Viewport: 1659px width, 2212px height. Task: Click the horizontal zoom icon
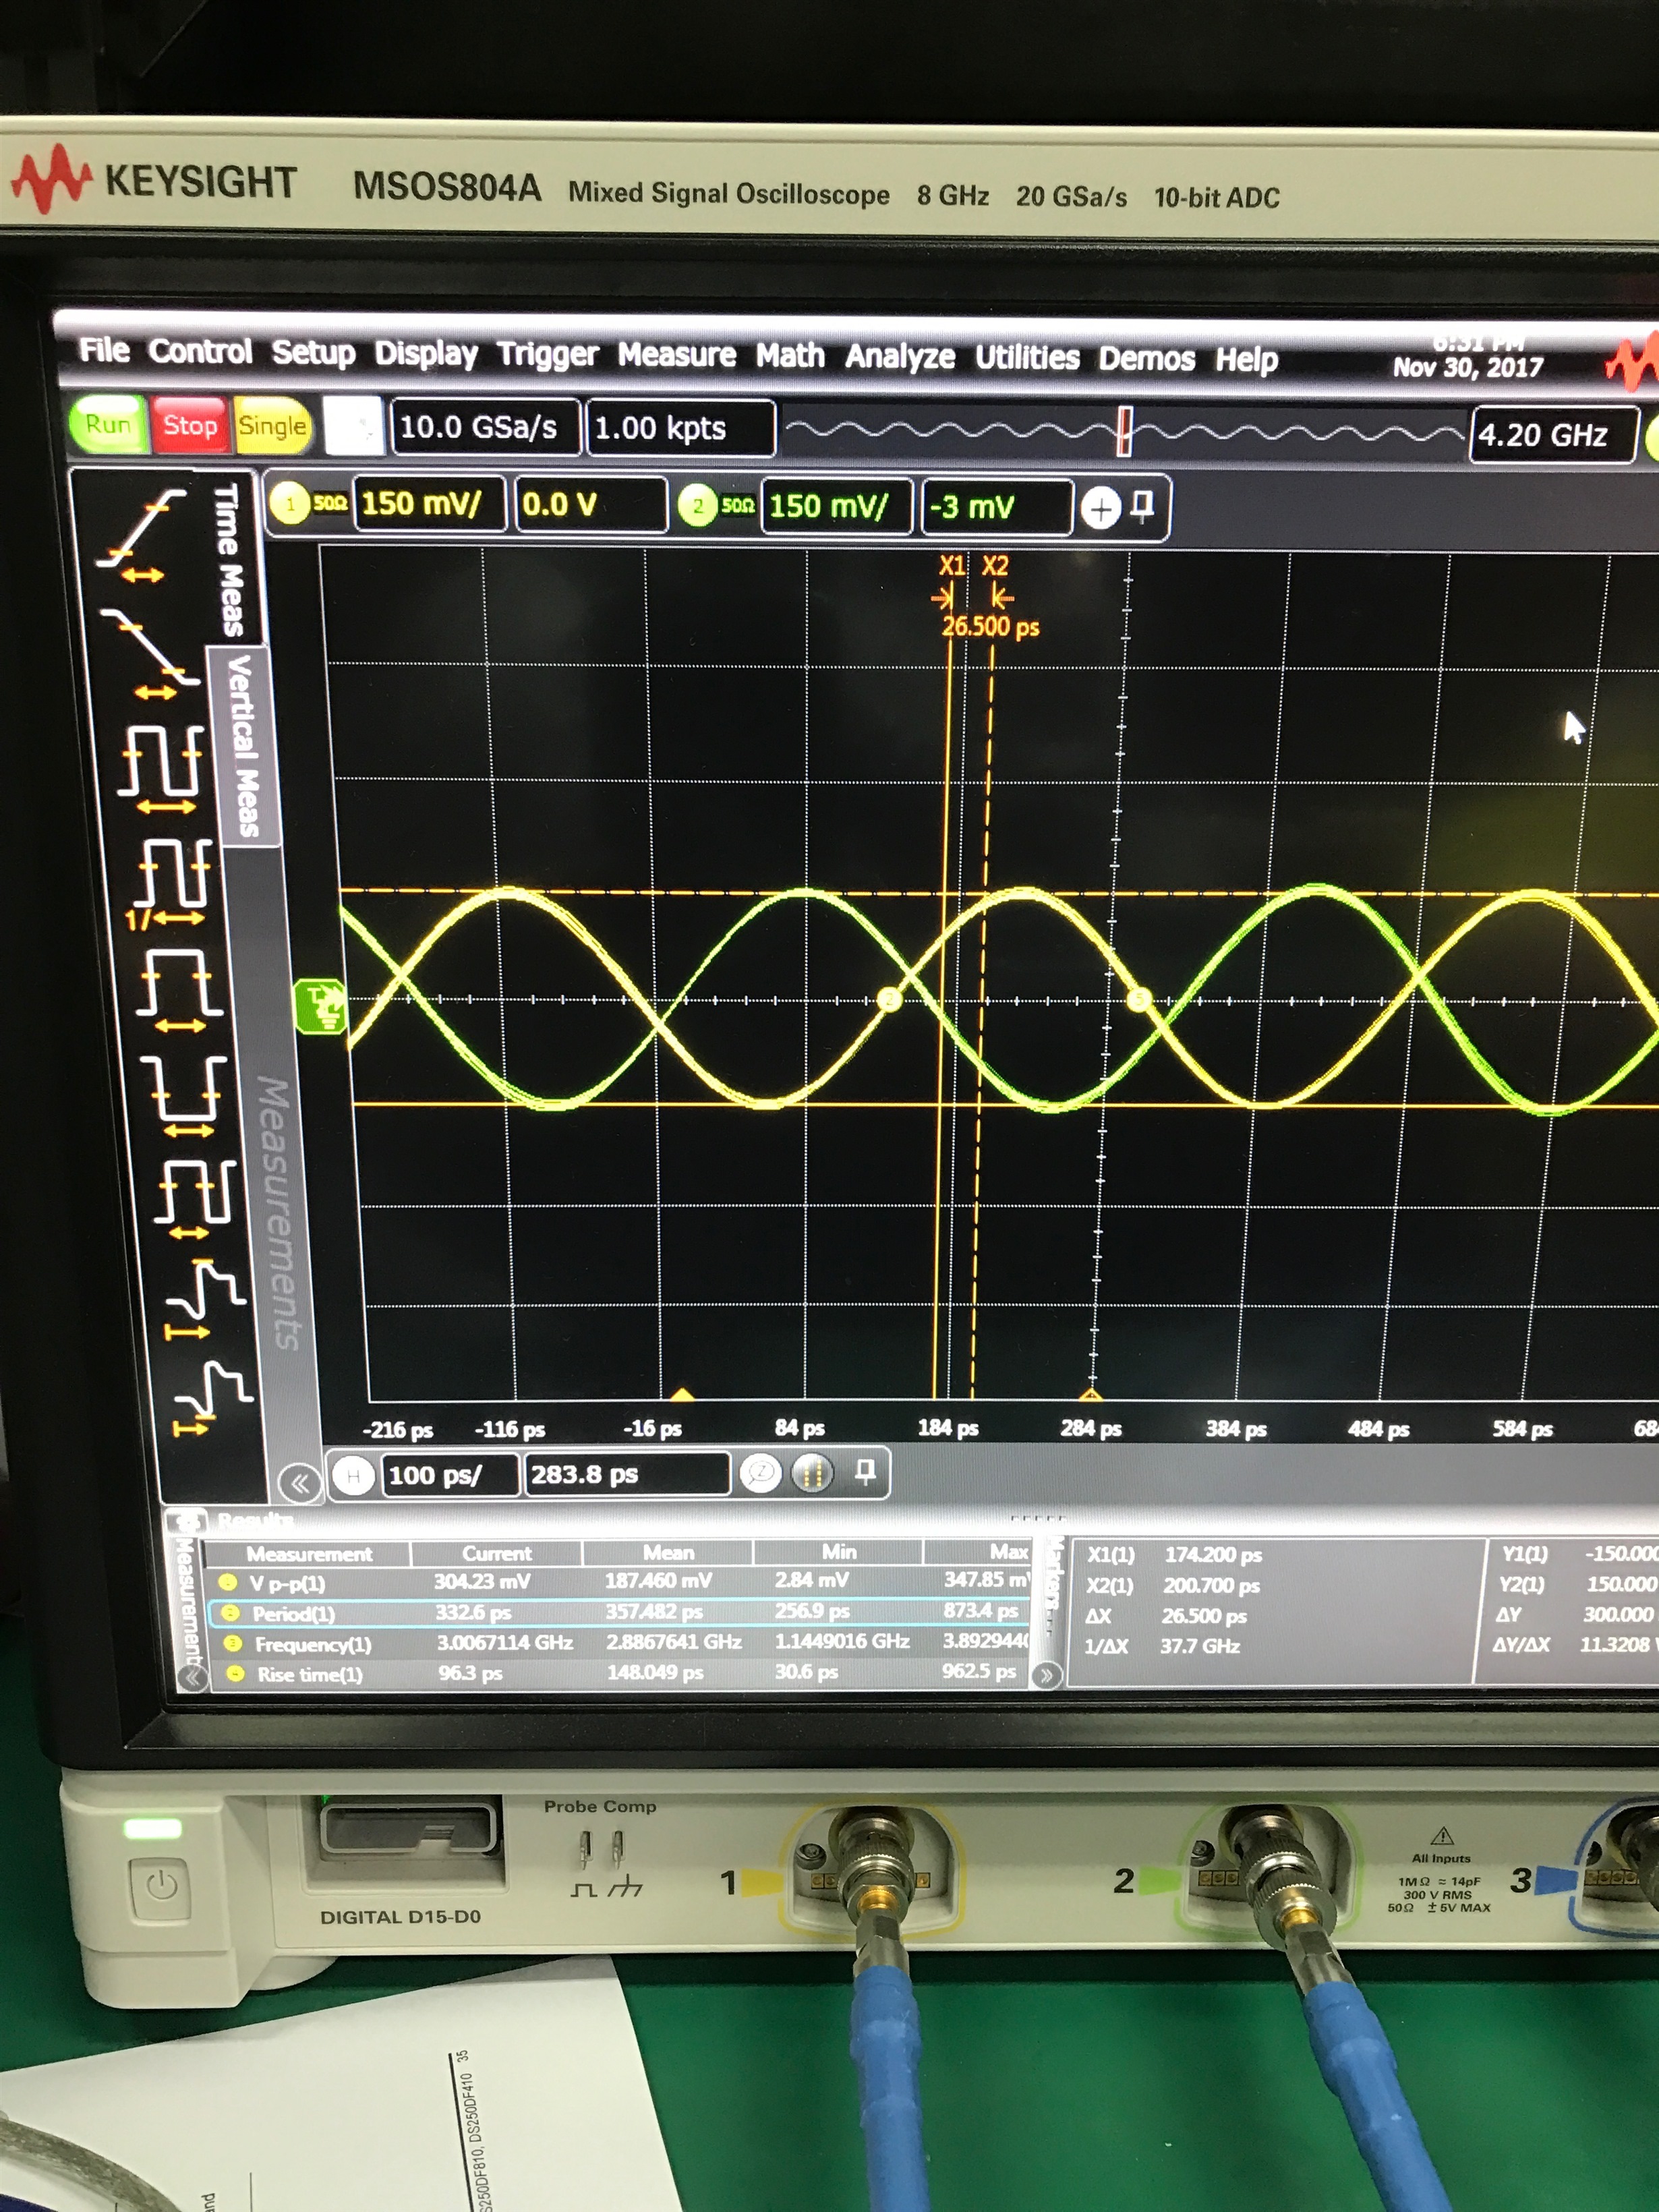760,1473
